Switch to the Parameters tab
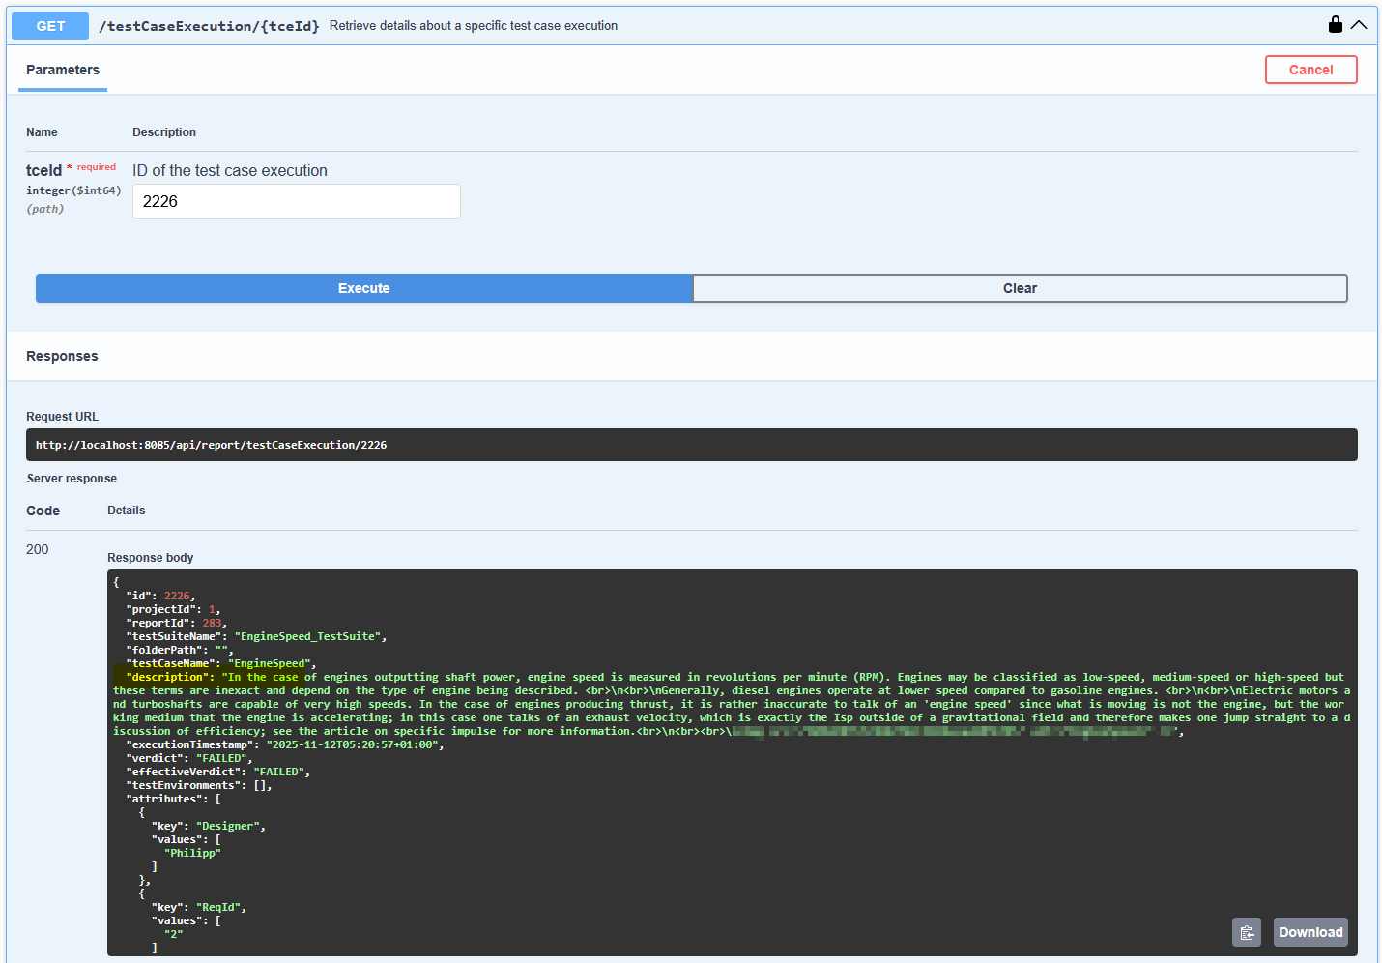1382x963 pixels. click(x=62, y=70)
